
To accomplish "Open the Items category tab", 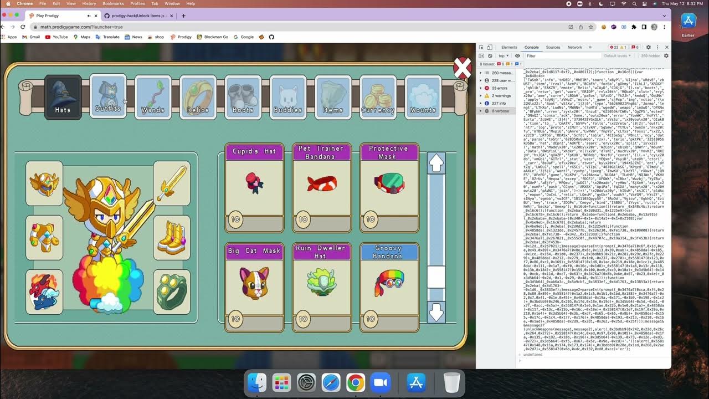I will pyautogui.click(x=333, y=97).
